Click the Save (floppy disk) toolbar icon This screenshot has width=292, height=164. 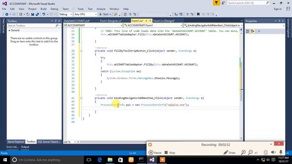32,14
